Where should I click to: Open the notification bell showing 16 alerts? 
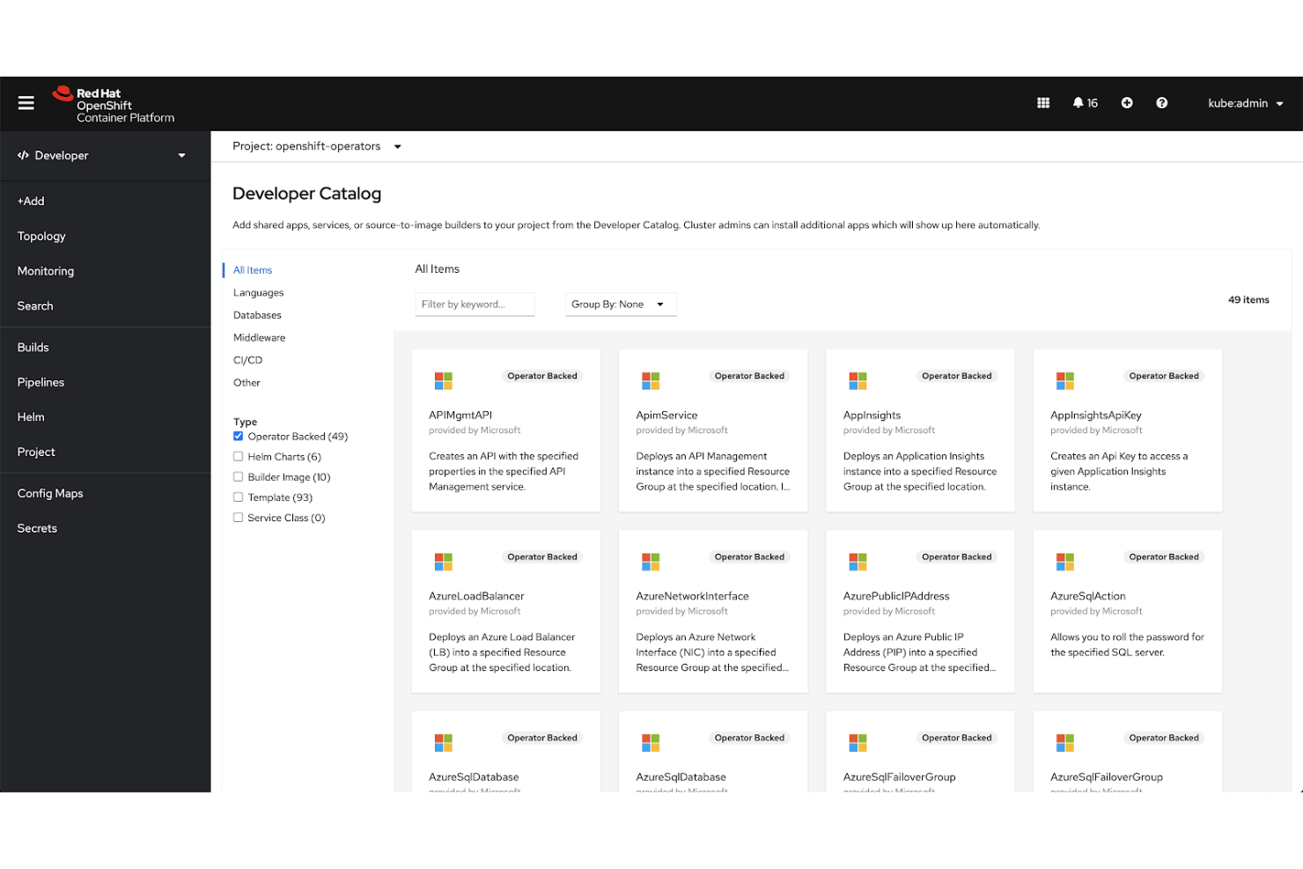(x=1085, y=103)
